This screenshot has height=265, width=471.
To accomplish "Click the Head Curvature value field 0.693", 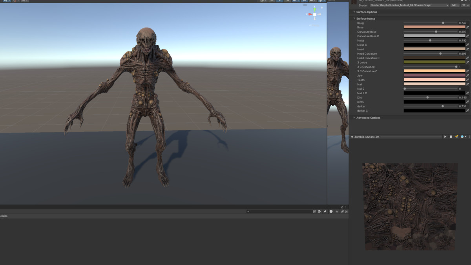I will click(x=464, y=54).
